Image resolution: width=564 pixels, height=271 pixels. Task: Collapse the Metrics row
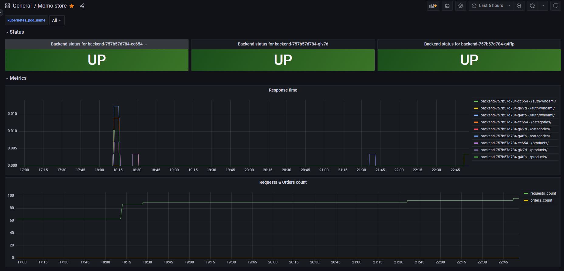pyautogui.click(x=16, y=78)
